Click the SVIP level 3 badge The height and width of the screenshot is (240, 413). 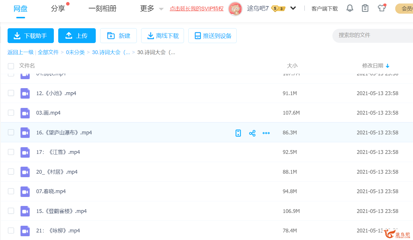pyautogui.click(x=278, y=8)
